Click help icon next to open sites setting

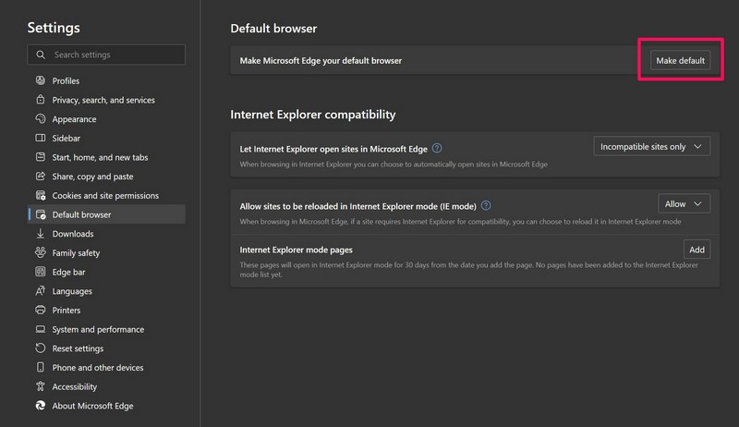coord(437,148)
